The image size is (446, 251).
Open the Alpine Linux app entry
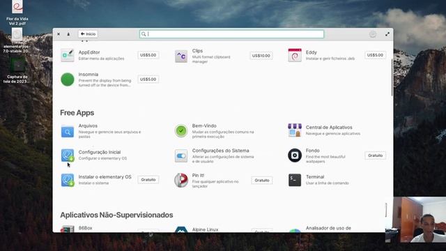(x=205, y=229)
